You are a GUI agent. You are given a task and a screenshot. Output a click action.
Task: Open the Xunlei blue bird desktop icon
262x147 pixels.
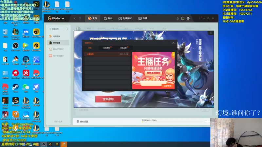(x=36, y=88)
